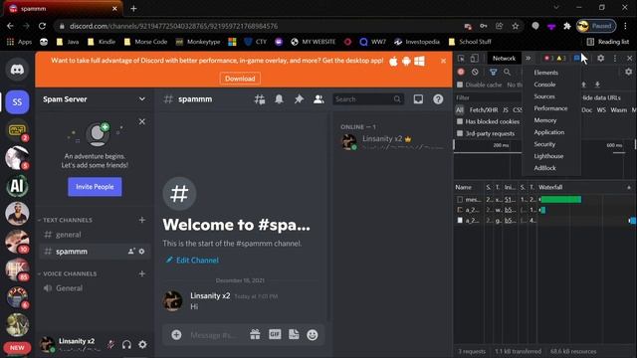Click the notification bell icon

[279, 99]
